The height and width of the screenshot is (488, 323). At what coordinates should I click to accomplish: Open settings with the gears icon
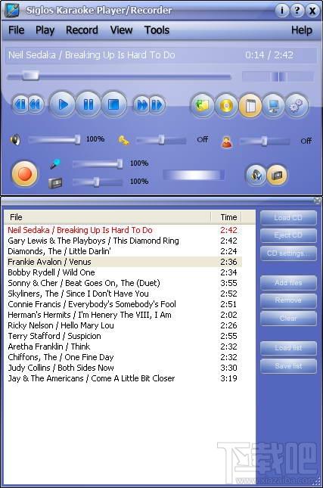click(297, 106)
